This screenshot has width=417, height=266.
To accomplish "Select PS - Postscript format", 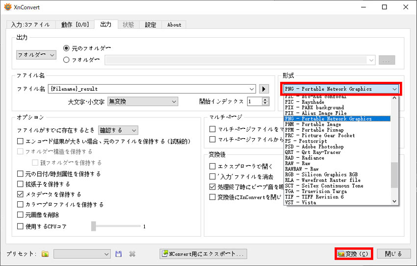I will pos(337,141).
